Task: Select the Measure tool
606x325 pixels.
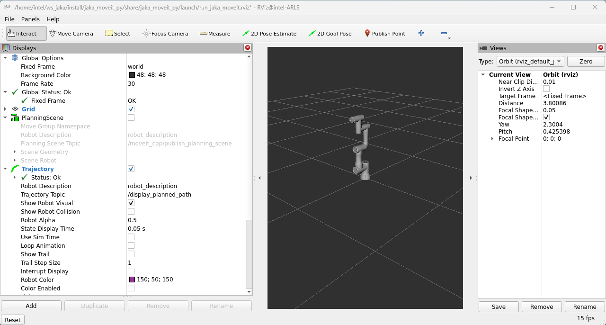Action: (x=215, y=33)
